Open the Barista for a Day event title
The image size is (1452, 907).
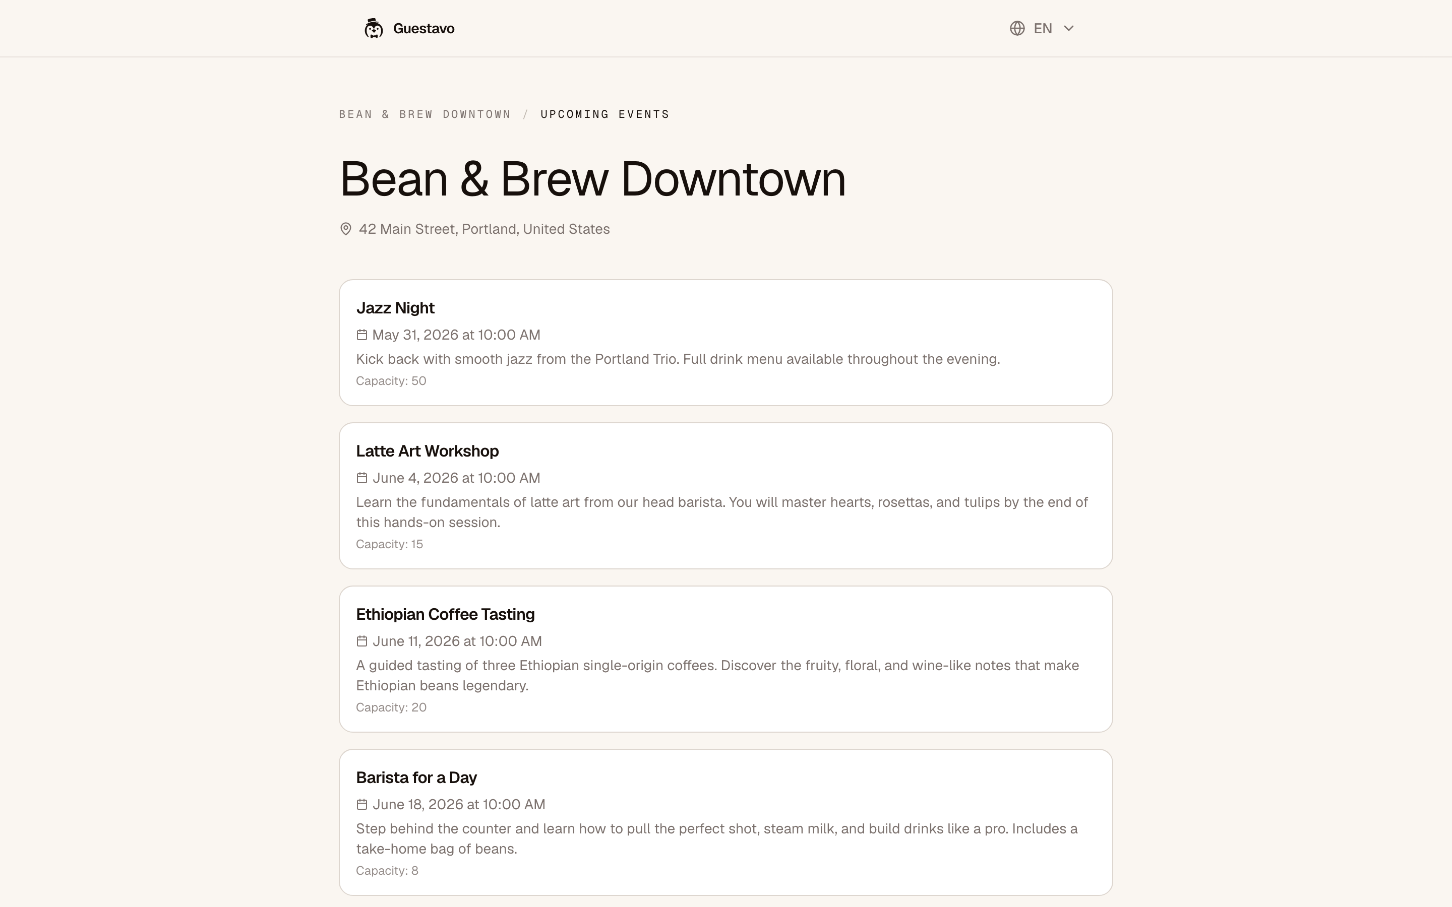click(416, 778)
